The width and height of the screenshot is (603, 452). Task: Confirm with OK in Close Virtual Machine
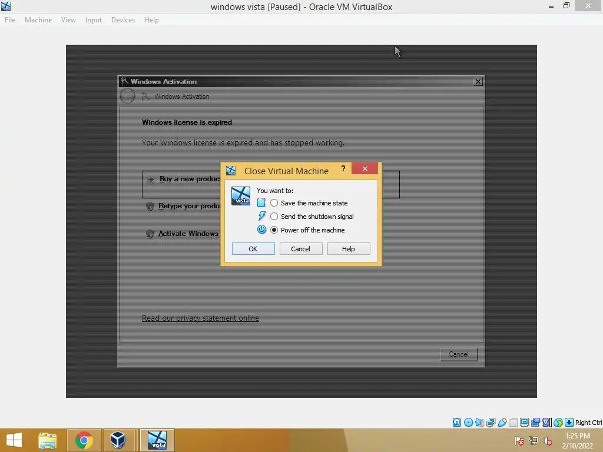(x=253, y=249)
